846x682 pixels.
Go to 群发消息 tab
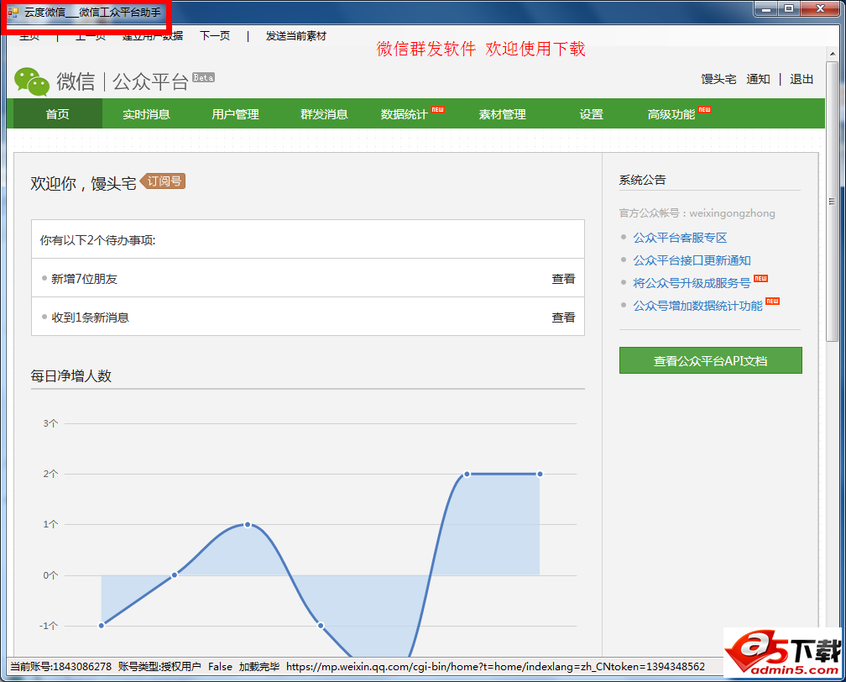324,114
